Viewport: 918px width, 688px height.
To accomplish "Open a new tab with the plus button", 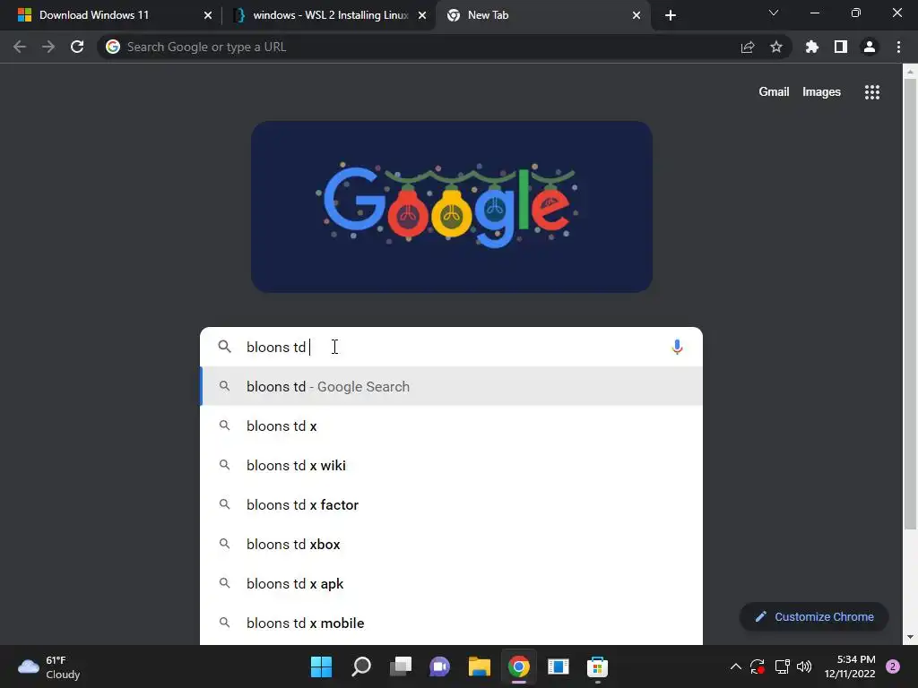I will 671,15.
